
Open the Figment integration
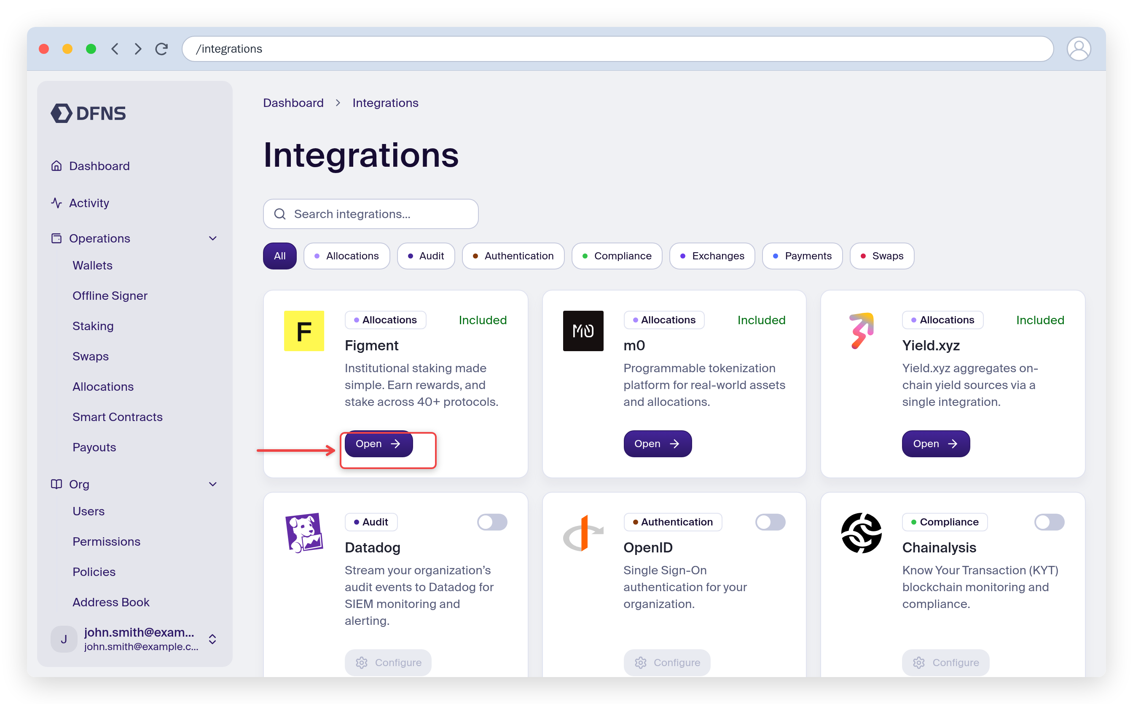point(379,444)
